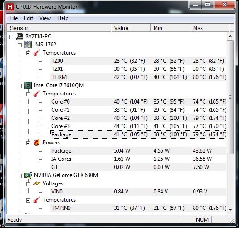Select the Core #0 temperature row

(138, 102)
